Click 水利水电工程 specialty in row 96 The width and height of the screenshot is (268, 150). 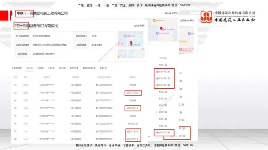[133, 124]
